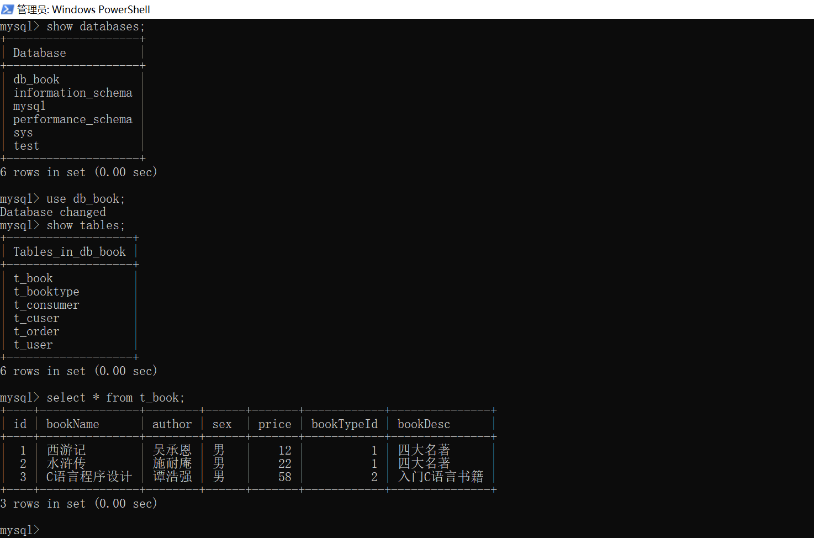Click the 'mysql' database row in the Database list
This screenshot has width=814, height=538.
click(x=29, y=106)
